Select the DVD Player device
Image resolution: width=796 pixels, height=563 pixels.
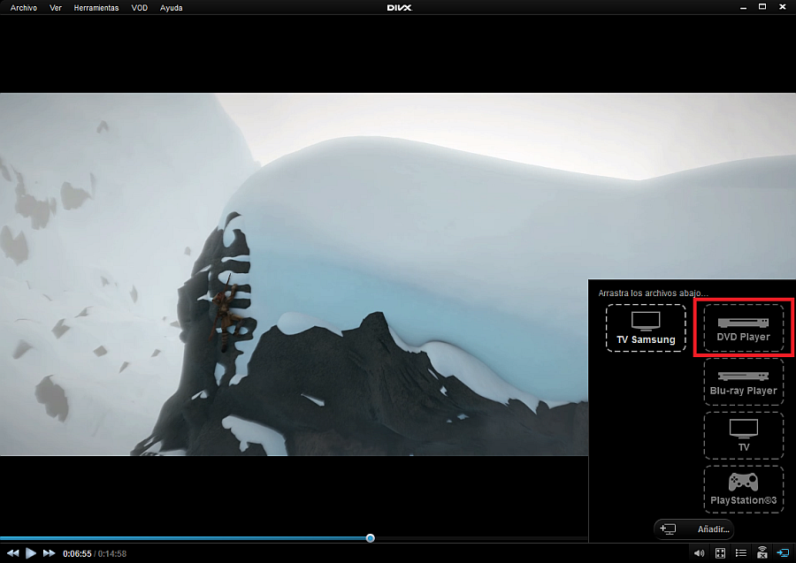click(743, 328)
